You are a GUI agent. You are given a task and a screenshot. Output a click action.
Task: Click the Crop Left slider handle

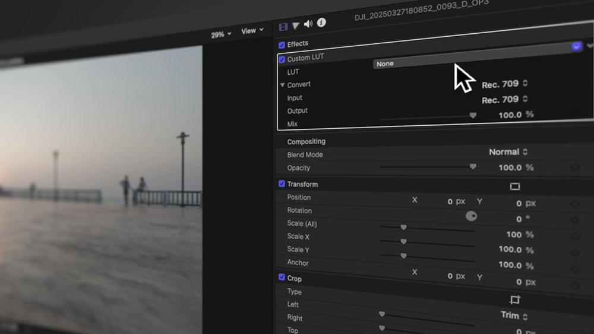click(382, 314)
